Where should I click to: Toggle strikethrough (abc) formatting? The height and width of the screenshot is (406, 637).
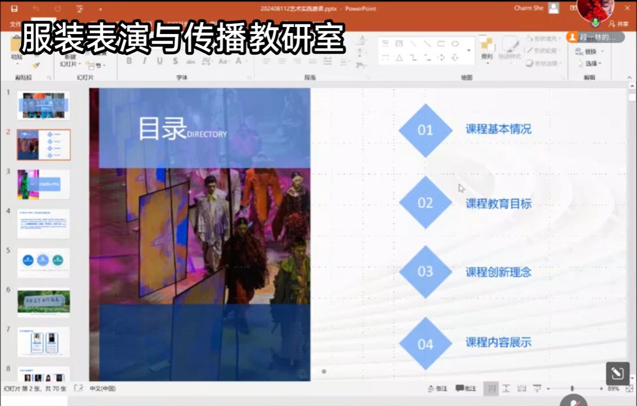[x=190, y=61]
